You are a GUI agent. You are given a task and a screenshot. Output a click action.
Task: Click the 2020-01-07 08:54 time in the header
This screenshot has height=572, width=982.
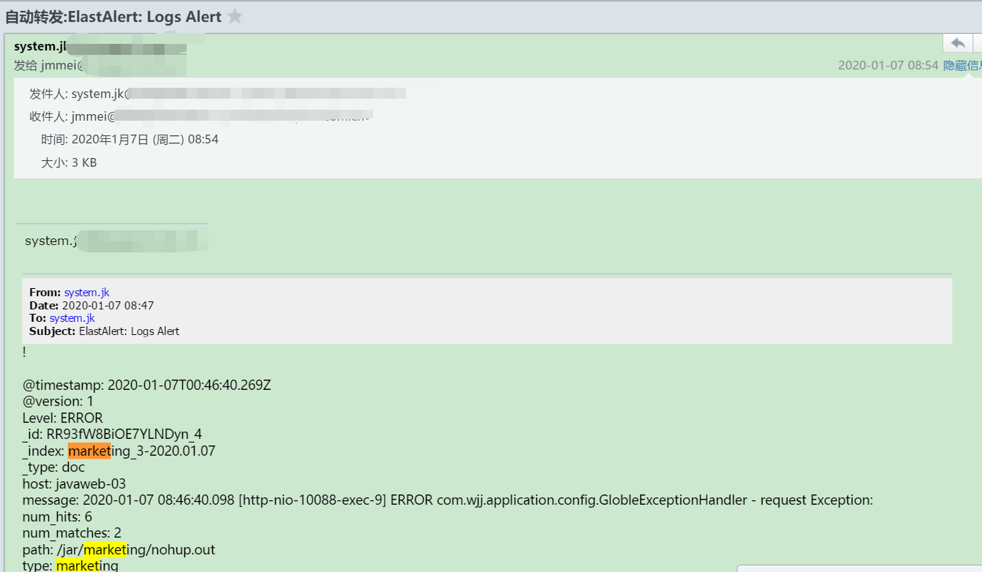(888, 65)
